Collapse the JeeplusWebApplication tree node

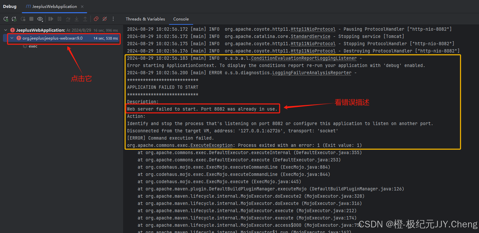pos(6,30)
